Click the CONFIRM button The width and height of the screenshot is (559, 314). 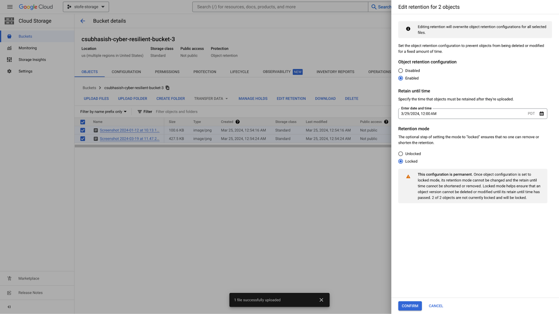coord(410,306)
